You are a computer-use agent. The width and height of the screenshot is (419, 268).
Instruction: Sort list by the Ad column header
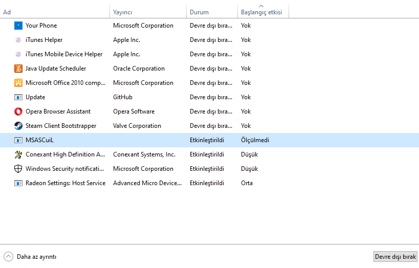[x=7, y=12]
